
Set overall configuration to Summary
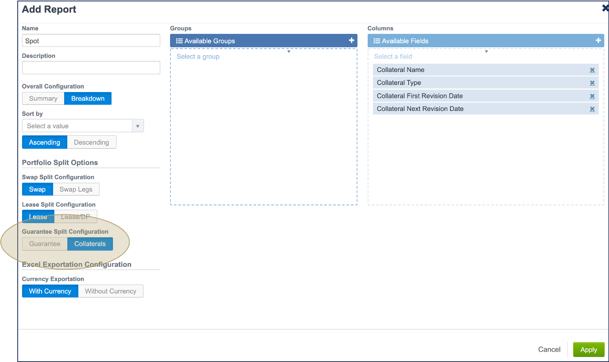(x=43, y=98)
